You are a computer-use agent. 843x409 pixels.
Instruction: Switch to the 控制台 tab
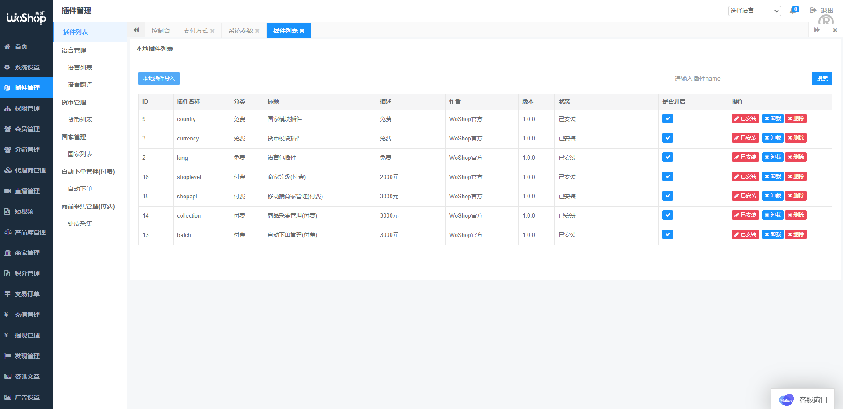160,30
